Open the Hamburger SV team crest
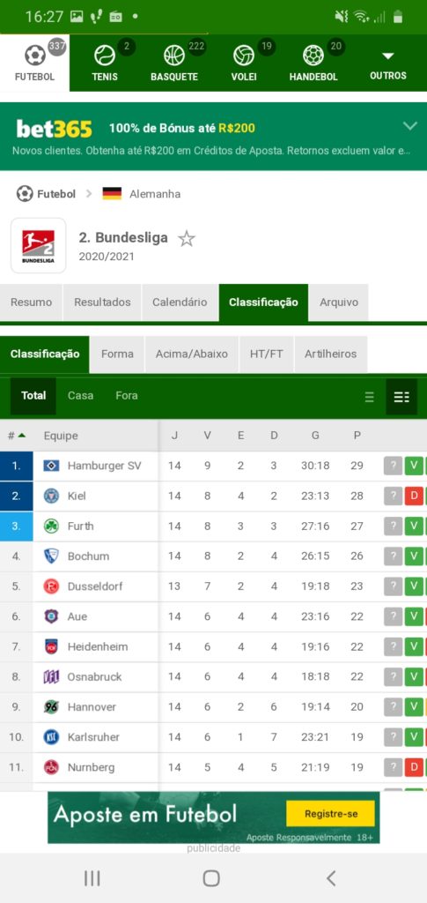The image size is (427, 903). [x=51, y=466]
